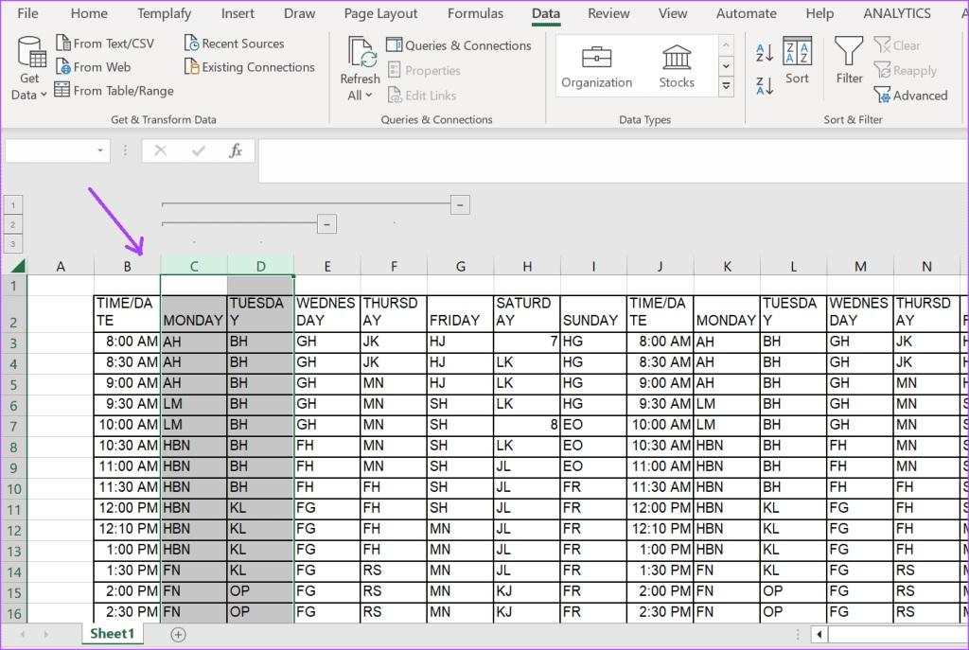Sort A to Z ascending

click(765, 53)
